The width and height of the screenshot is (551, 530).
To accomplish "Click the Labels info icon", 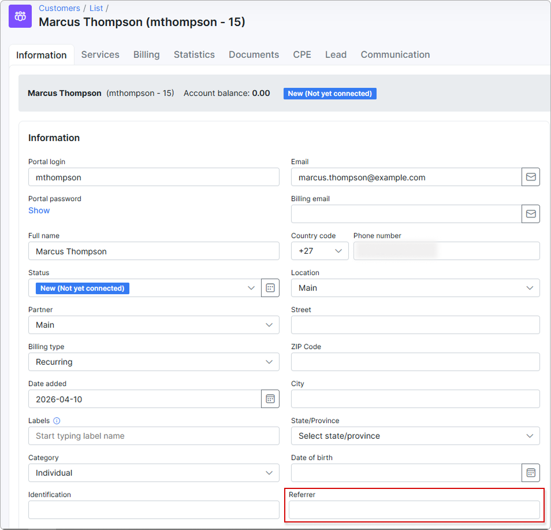I will tap(57, 421).
